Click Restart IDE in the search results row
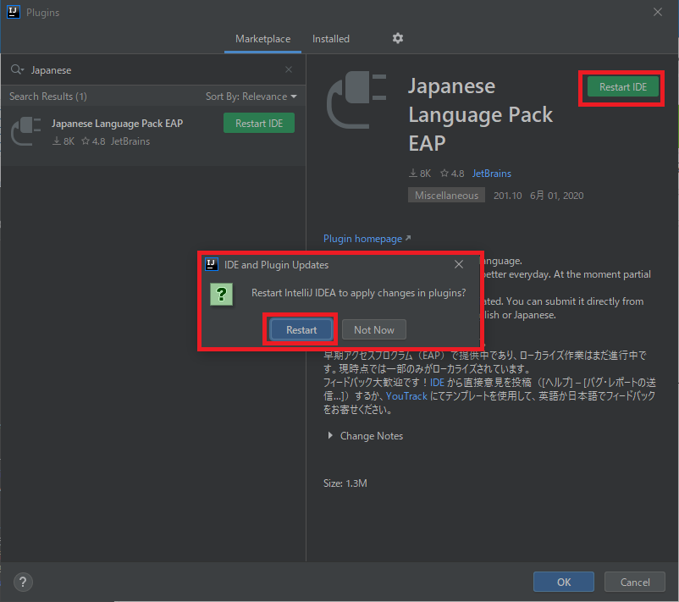The height and width of the screenshot is (602, 679). pyautogui.click(x=259, y=124)
